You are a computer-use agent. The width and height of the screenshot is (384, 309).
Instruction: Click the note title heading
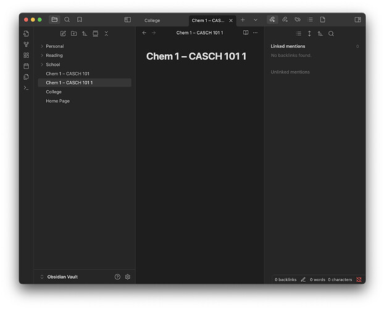196,56
